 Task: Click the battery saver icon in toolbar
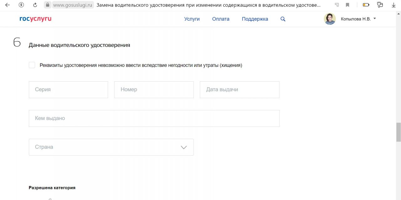[366, 5]
